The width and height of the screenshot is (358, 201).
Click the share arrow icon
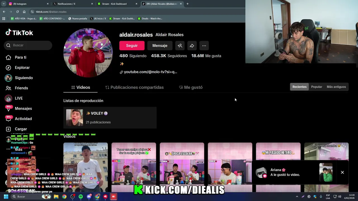pos(192,46)
